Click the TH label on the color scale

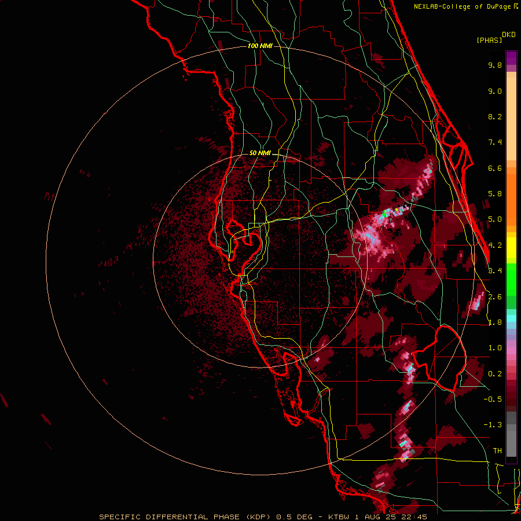tap(497, 451)
